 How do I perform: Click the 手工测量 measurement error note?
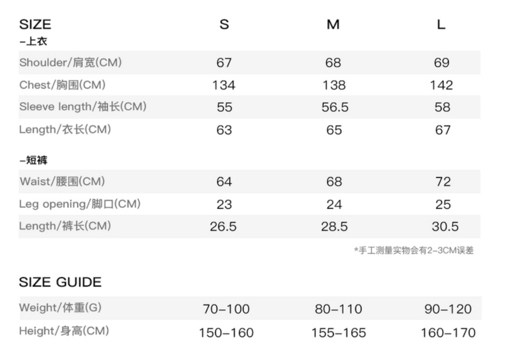tap(414, 251)
